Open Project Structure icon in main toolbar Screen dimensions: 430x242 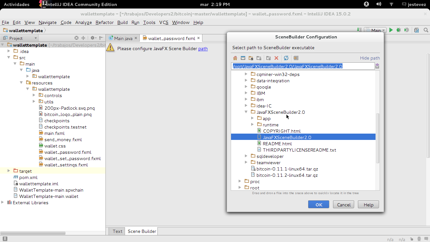point(416,30)
